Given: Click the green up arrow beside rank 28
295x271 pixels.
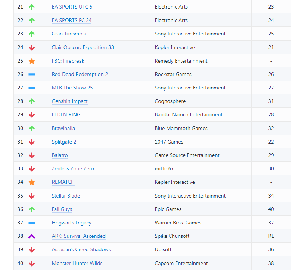Looking at the screenshot, I should tap(32, 101).
